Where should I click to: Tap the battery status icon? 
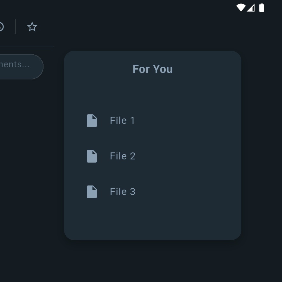click(x=261, y=8)
